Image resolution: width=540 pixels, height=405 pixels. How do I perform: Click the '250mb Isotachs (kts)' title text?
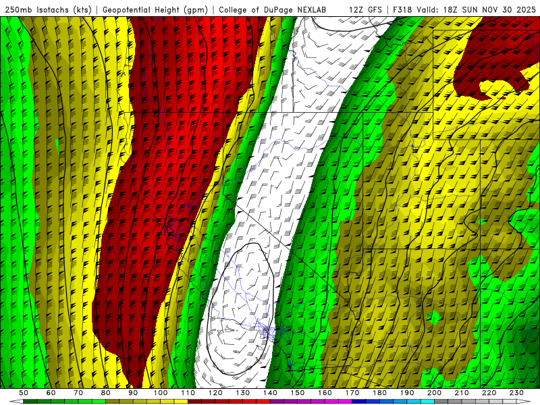48,10
